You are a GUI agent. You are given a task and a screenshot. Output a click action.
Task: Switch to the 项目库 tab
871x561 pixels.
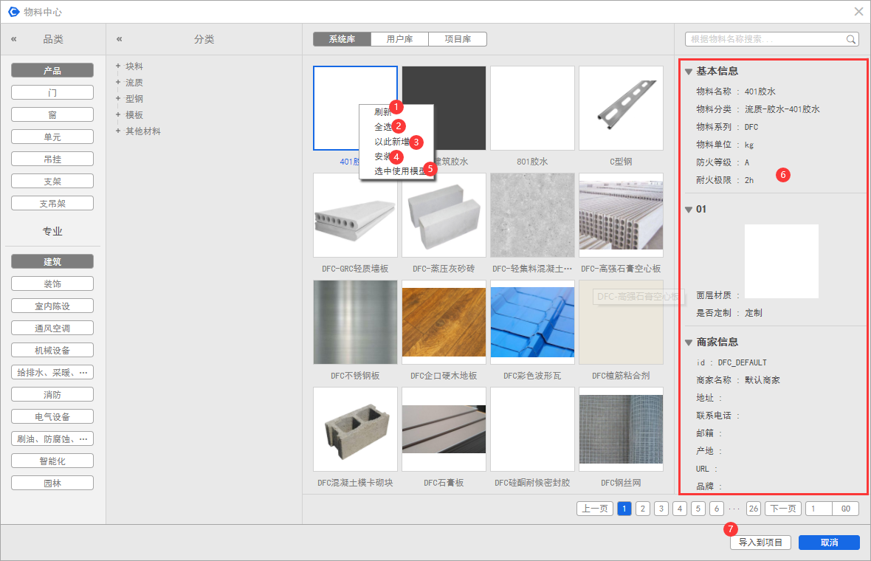point(458,39)
